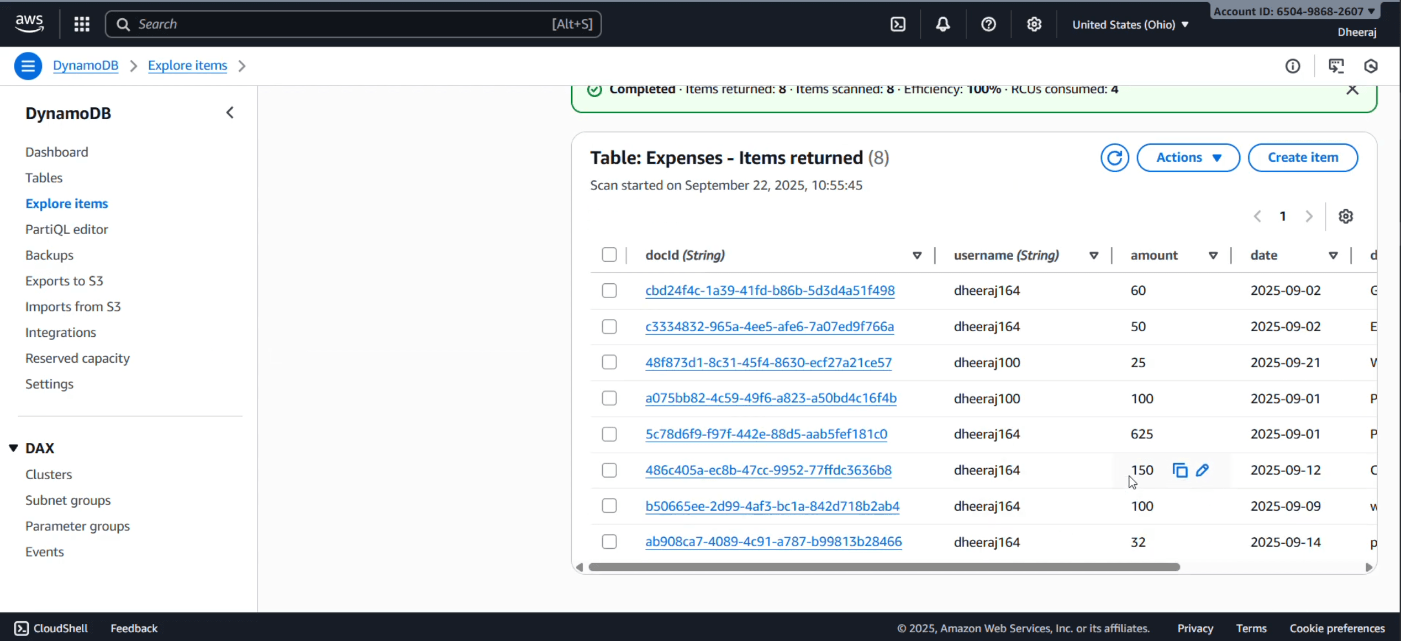Open Clusters under DAX

(x=49, y=475)
